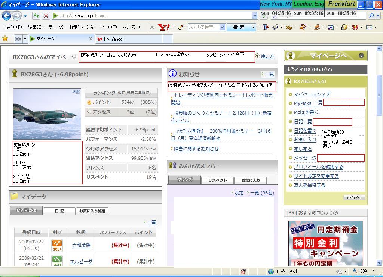The image size is (383, 277).
Task: Open the zoom level 100% dropdown
Action: pyautogui.click(x=373, y=271)
